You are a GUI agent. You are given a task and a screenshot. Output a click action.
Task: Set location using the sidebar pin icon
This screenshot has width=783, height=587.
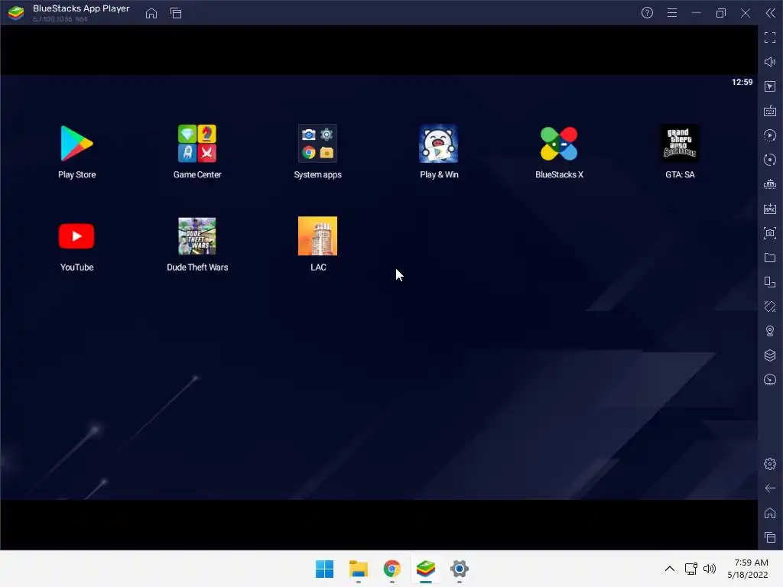point(770,331)
